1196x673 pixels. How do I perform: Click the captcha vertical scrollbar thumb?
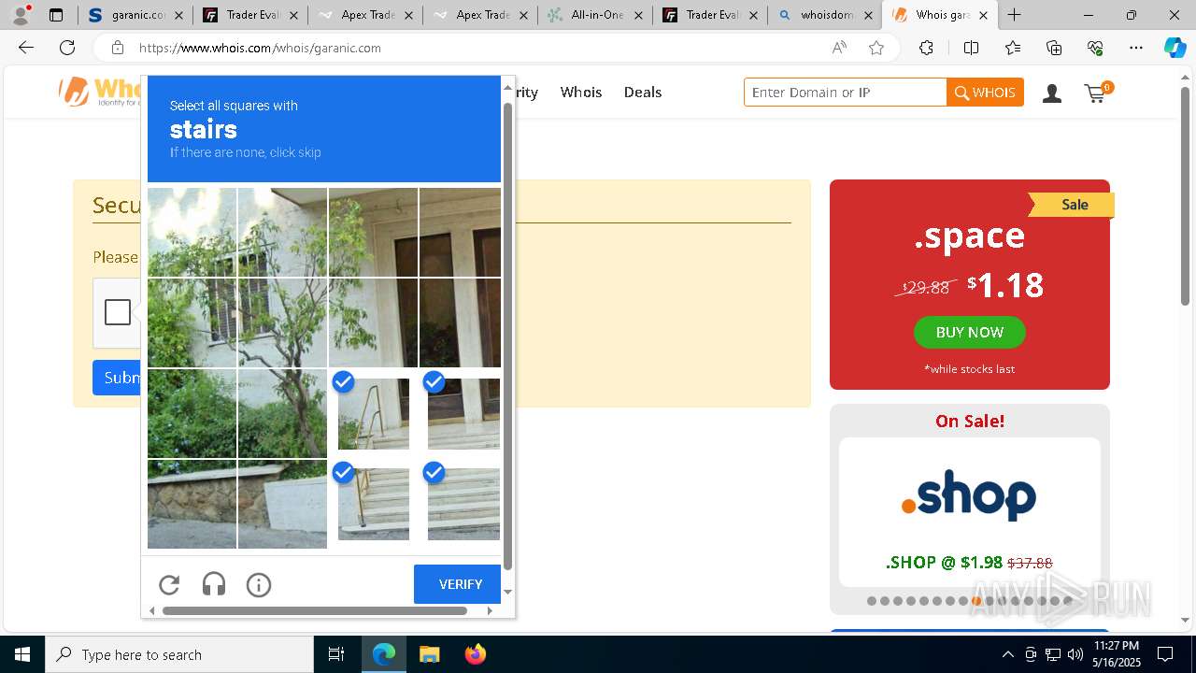point(508,336)
